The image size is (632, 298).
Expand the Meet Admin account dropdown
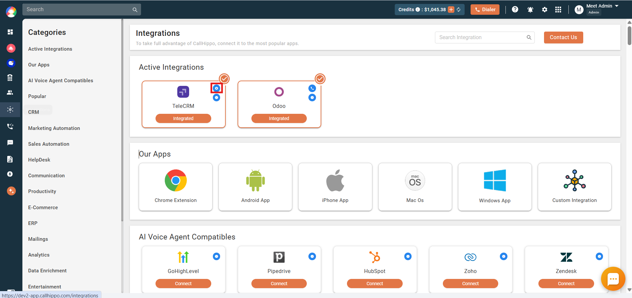(617, 6)
